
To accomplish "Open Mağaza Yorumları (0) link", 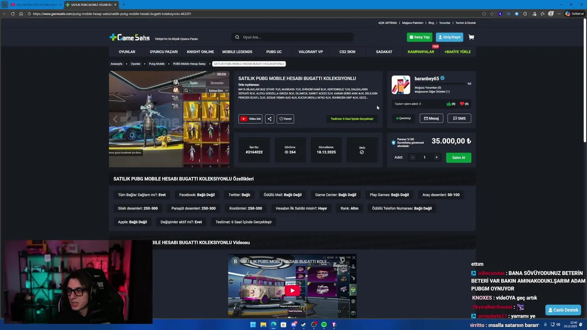I will point(428,88).
